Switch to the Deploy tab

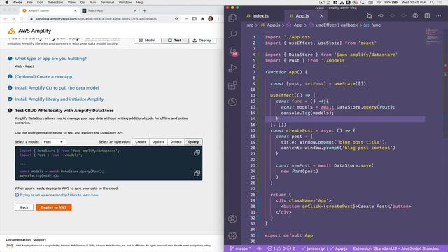coord(202,41)
